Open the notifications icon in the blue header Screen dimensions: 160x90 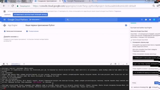pyautogui.click(x=146, y=19)
